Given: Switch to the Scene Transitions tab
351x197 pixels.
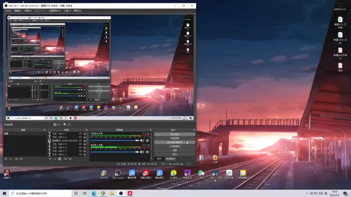Looking at the screenshot, I should (170, 159).
